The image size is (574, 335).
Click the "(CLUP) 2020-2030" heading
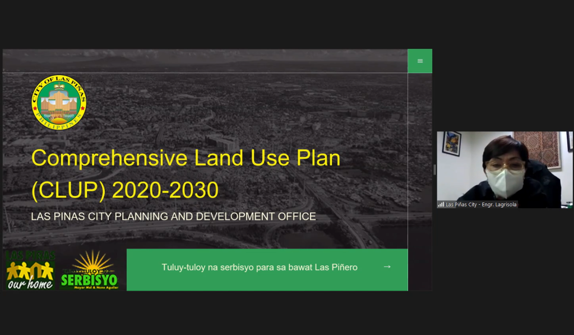(125, 190)
